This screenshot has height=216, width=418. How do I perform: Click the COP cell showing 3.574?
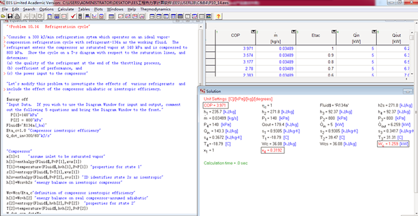236,55
